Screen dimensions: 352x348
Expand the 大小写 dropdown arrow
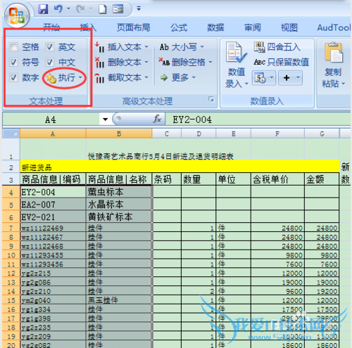click(202, 47)
